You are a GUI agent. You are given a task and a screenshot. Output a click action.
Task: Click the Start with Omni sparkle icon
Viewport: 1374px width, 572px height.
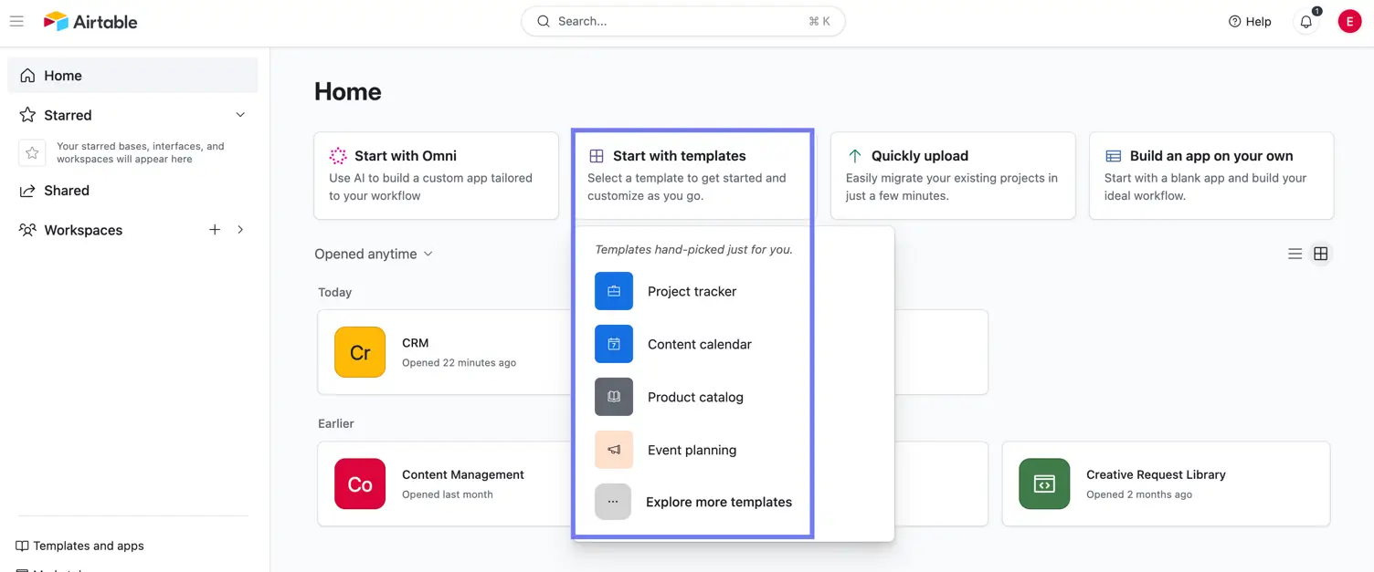click(x=338, y=156)
